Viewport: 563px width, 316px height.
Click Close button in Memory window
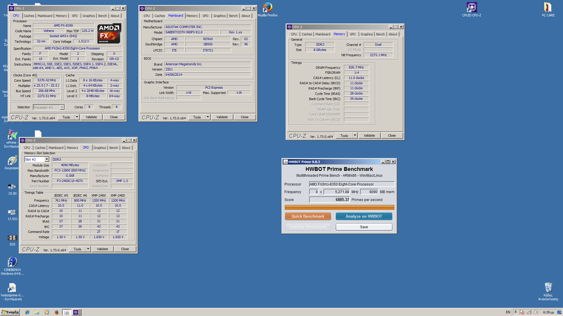point(392,135)
